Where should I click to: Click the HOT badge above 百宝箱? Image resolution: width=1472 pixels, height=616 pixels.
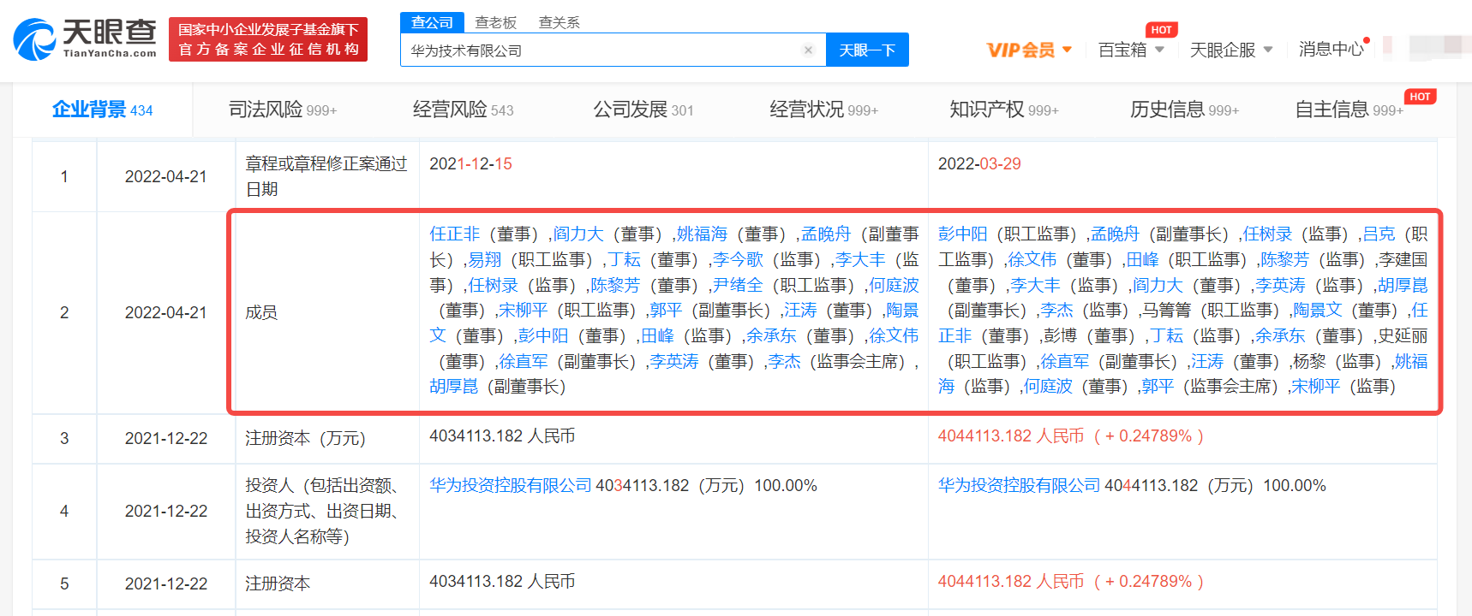pos(1161,30)
